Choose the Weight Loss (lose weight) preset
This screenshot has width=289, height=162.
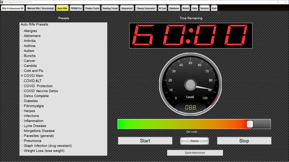43,151
